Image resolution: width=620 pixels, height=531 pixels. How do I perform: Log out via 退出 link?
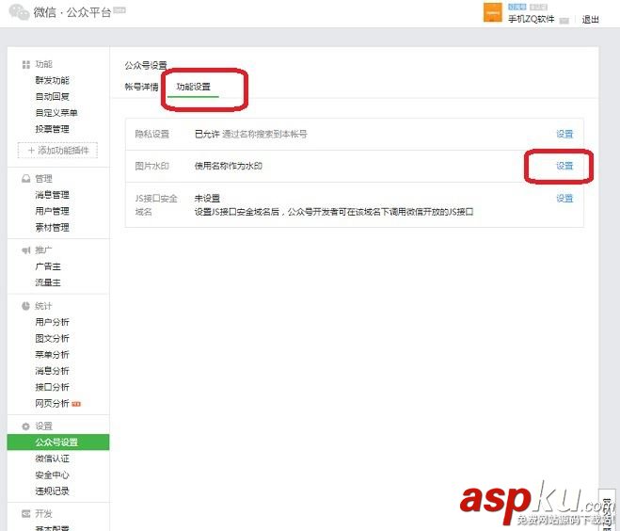pos(590,20)
